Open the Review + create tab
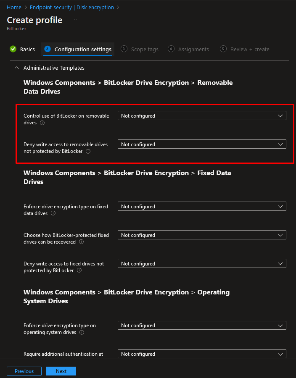This screenshot has height=378, width=296. 245,49
